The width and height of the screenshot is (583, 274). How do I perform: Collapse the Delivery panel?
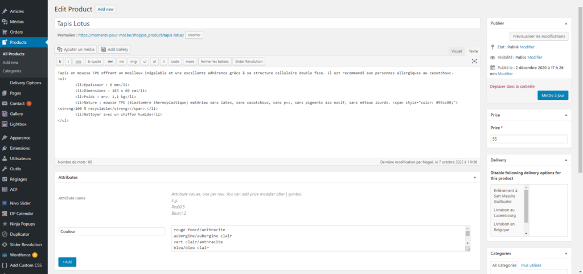[566, 160]
